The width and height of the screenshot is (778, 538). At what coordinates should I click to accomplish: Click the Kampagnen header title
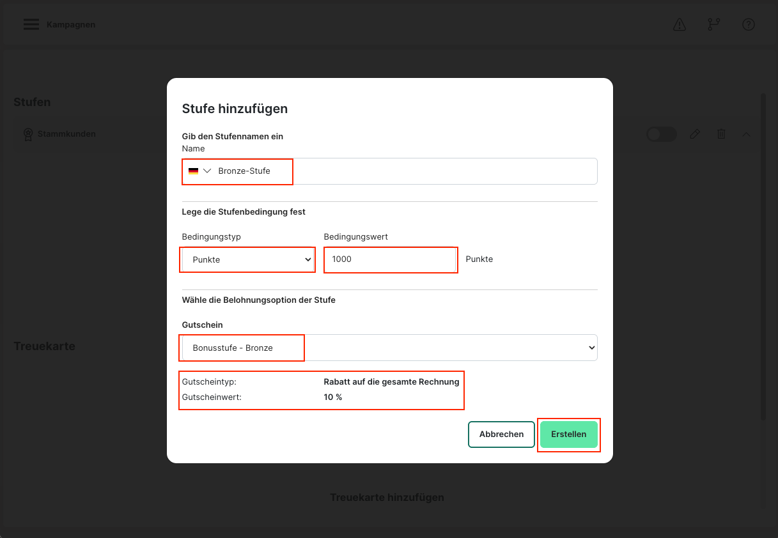71,25
